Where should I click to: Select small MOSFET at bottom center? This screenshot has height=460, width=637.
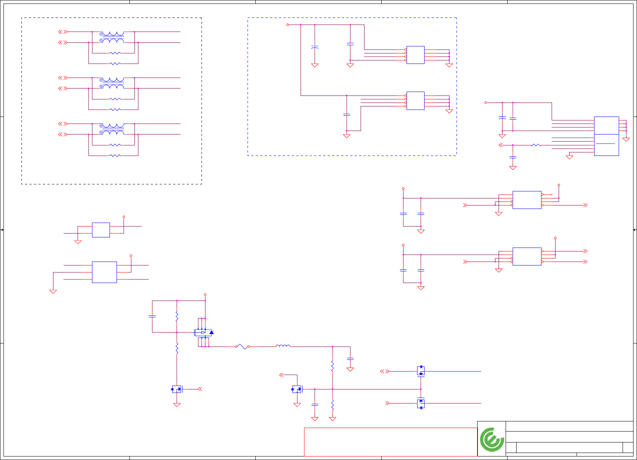pos(297,389)
